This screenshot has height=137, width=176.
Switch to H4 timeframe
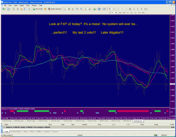point(132,13)
